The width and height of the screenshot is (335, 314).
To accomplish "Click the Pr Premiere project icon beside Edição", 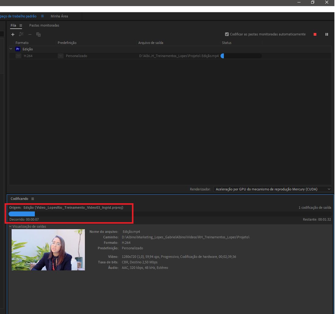I will click(18, 49).
